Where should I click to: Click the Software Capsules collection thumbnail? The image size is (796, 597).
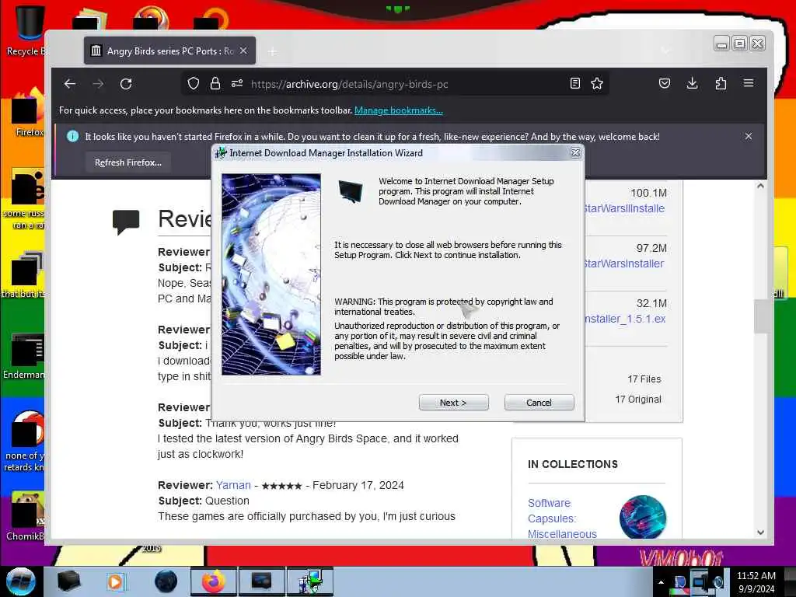(643, 517)
